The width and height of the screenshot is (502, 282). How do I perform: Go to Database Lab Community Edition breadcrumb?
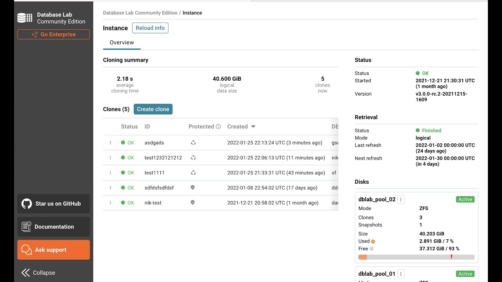(140, 13)
